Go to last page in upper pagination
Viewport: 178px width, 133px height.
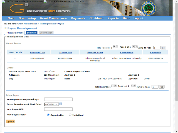click(x=136, y=47)
